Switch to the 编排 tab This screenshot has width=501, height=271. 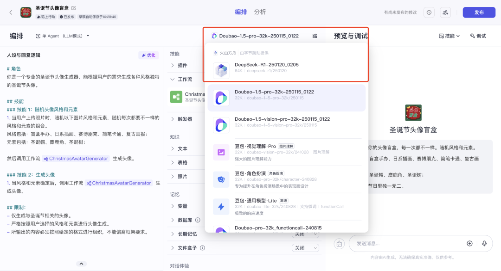click(241, 12)
